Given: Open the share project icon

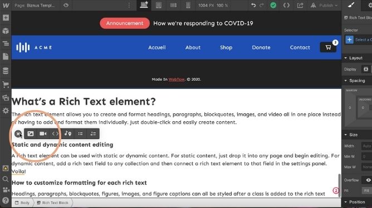Looking at the screenshot, I should click(300, 5).
